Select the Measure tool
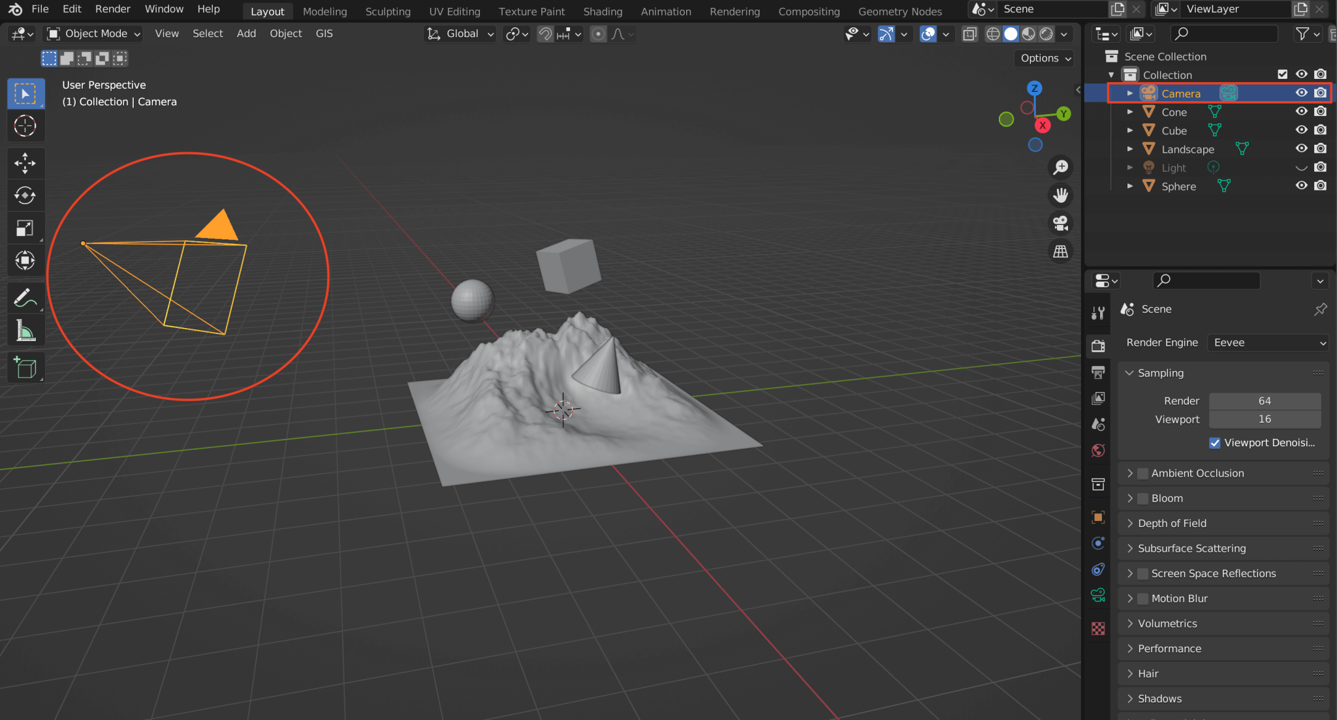The image size is (1337, 720). pyautogui.click(x=26, y=331)
